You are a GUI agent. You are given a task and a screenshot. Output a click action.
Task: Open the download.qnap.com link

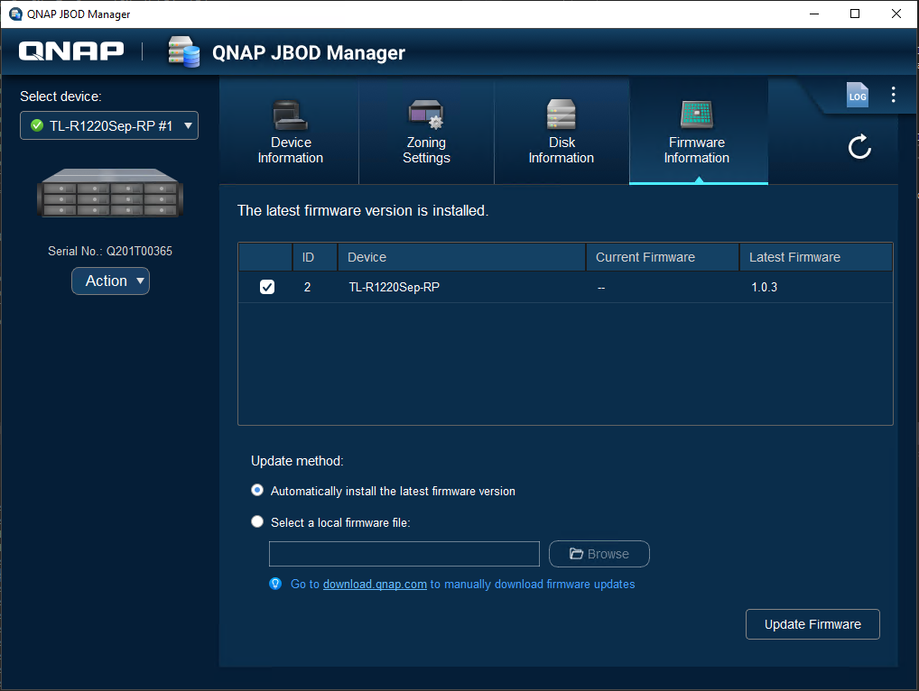tap(375, 585)
